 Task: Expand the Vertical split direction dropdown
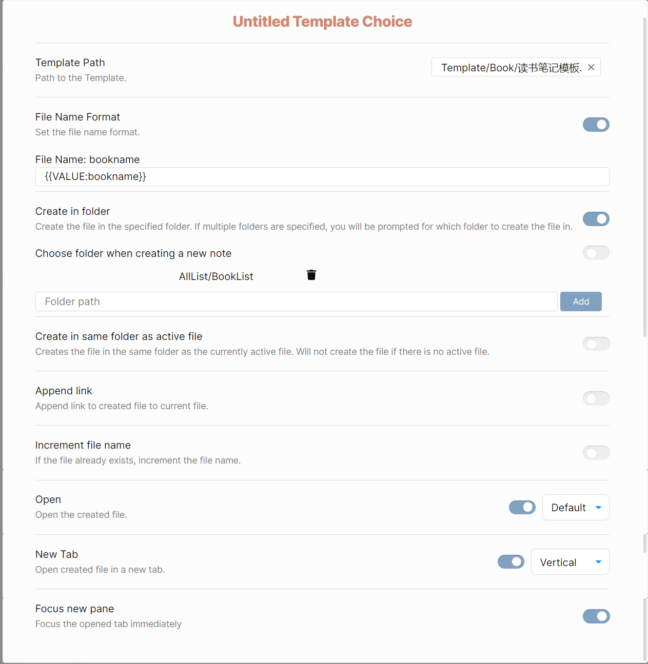(x=570, y=562)
